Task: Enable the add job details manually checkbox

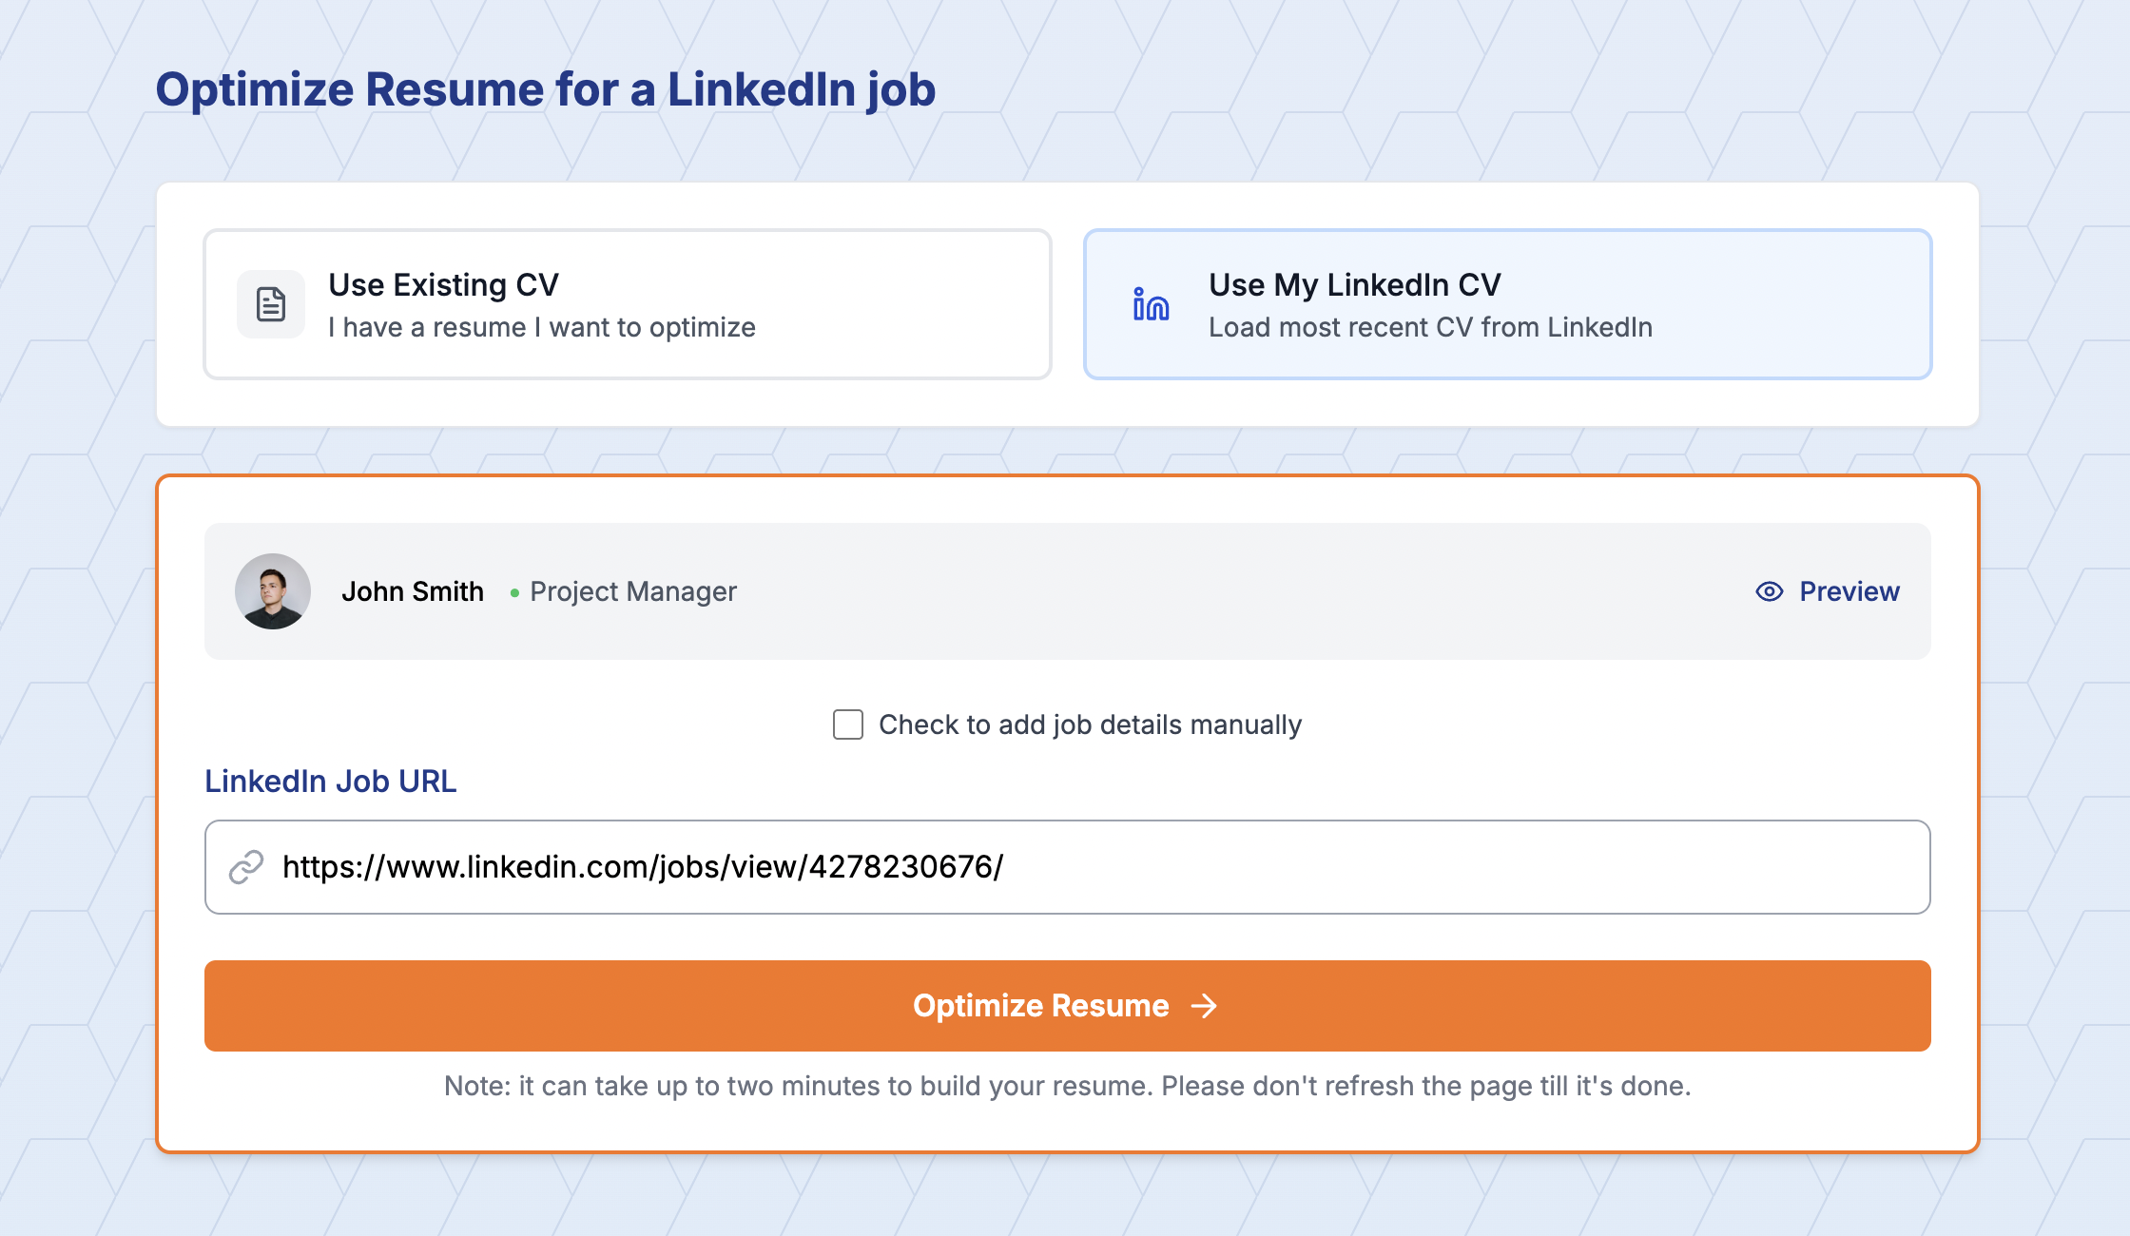Action: [848, 724]
